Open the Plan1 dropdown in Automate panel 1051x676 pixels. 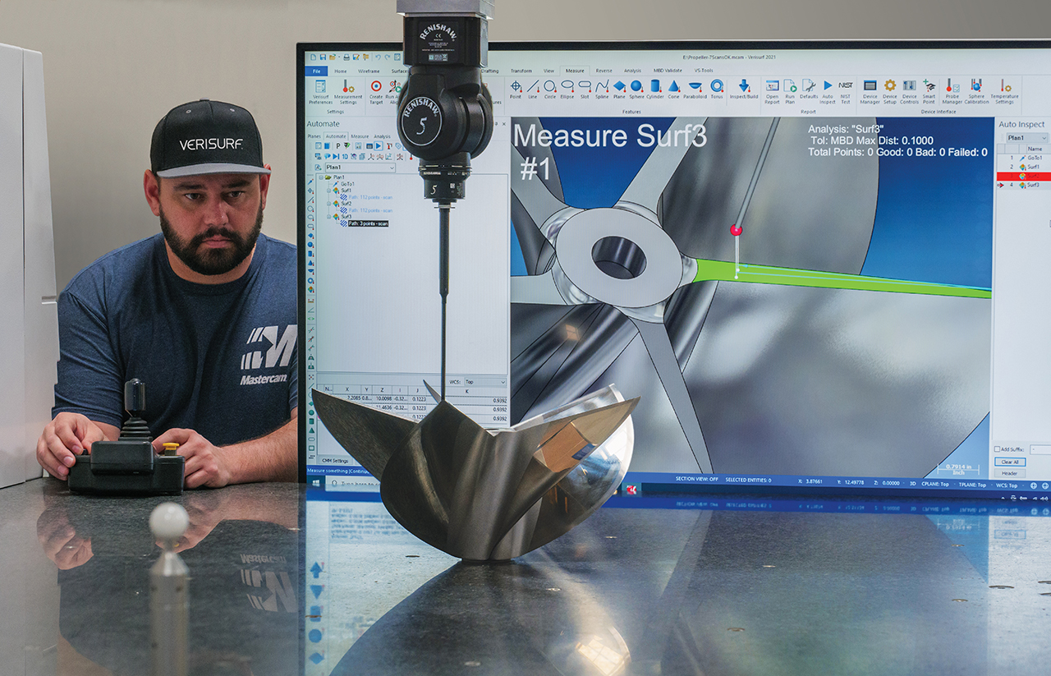pos(360,168)
